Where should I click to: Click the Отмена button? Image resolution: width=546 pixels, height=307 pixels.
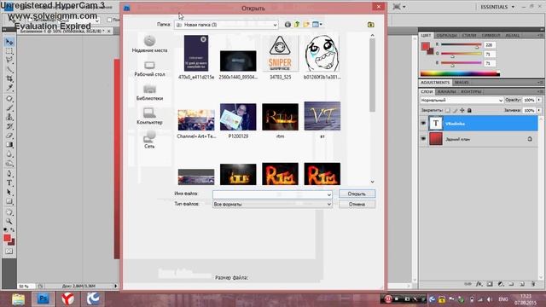coord(357,205)
